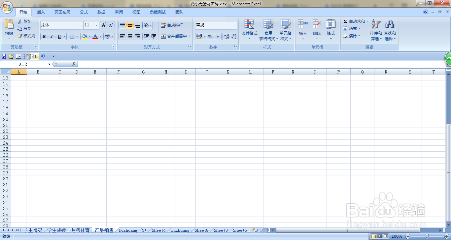The image size is (451, 240).
Task: Click Wrap Text (自动换行)
Action: [x=172, y=25]
